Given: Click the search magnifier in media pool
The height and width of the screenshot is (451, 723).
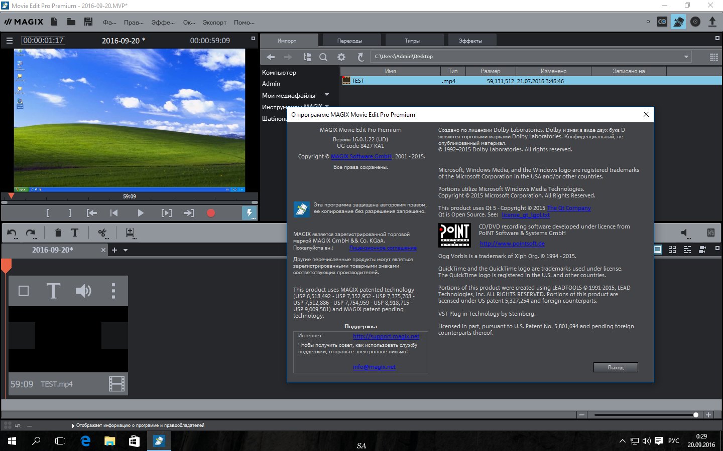Looking at the screenshot, I should tap(323, 57).
